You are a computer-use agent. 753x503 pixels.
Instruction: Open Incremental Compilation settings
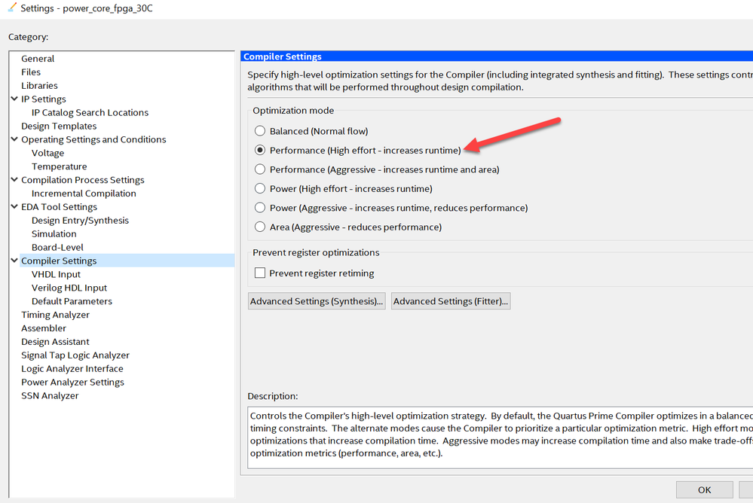(84, 194)
